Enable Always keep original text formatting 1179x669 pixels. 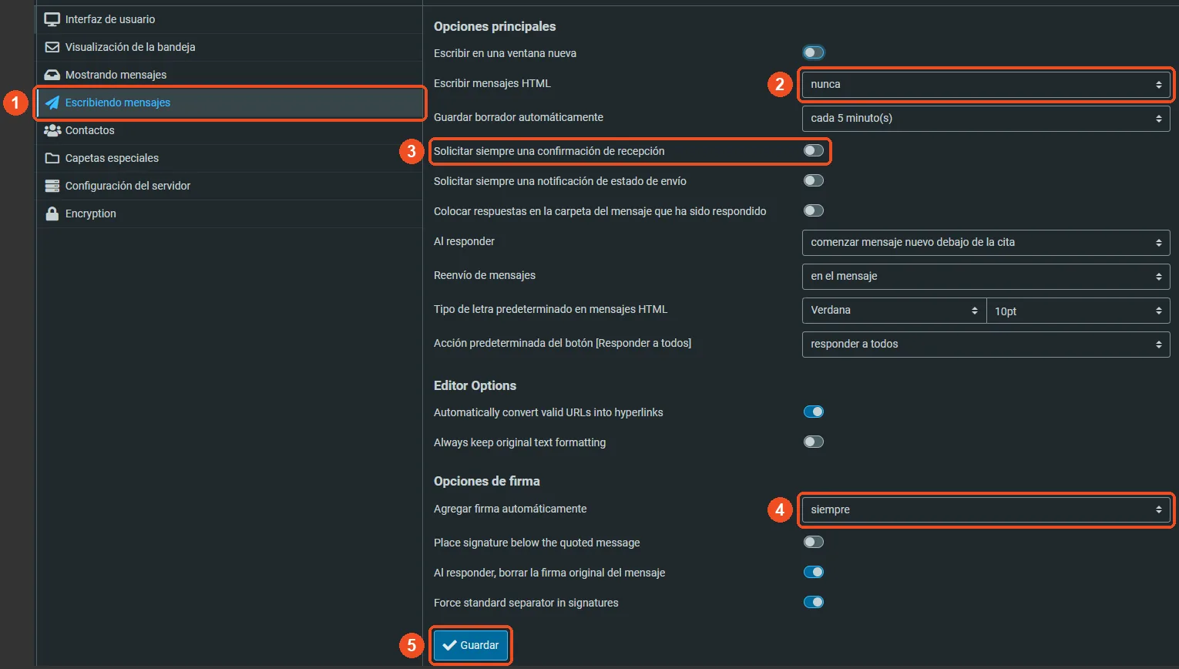[814, 442]
